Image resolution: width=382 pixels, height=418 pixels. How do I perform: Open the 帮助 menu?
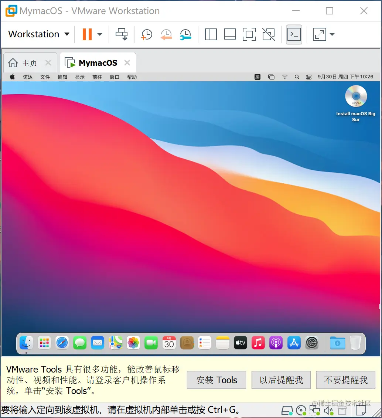132,77
